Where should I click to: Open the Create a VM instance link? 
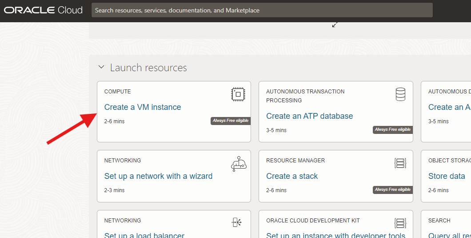point(143,107)
